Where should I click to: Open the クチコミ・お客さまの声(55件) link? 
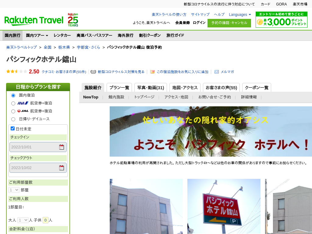coord(64,72)
